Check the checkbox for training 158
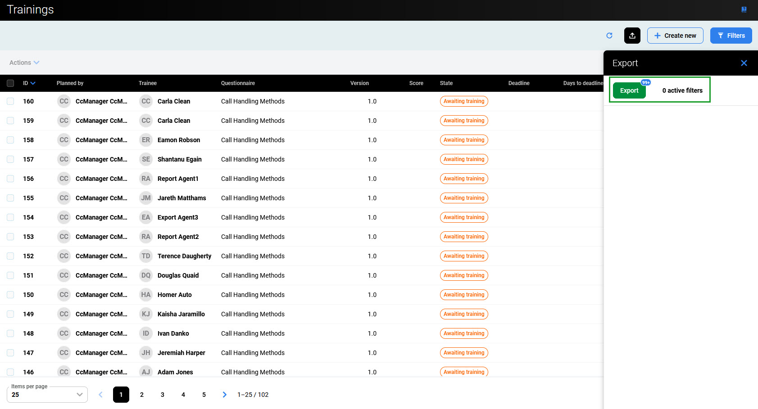Image resolution: width=758 pixels, height=409 pixels. pos(10,140)
